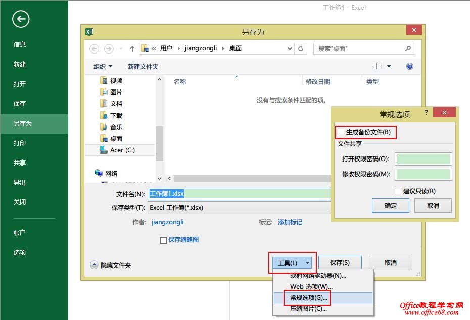The height and width of the screenshot is (320, 470).
Task: Open 信息 in Backstage sidebar
Action: click(20, 44)
